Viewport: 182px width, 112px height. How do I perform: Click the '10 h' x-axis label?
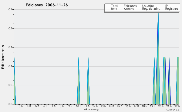[79, 106]
